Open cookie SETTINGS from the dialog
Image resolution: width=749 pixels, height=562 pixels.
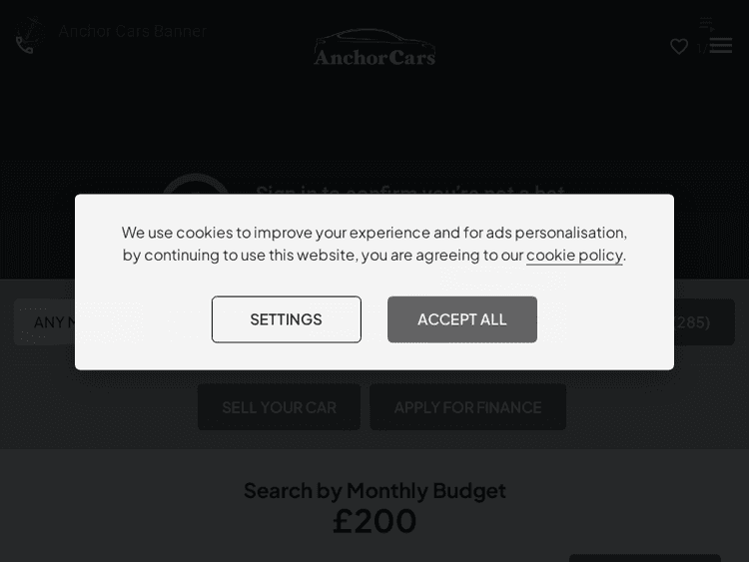[x=287, y=319]
